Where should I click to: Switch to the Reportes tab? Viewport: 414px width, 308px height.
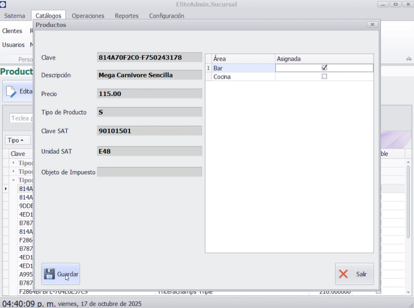pyautogui.click(x=127, y=16)
